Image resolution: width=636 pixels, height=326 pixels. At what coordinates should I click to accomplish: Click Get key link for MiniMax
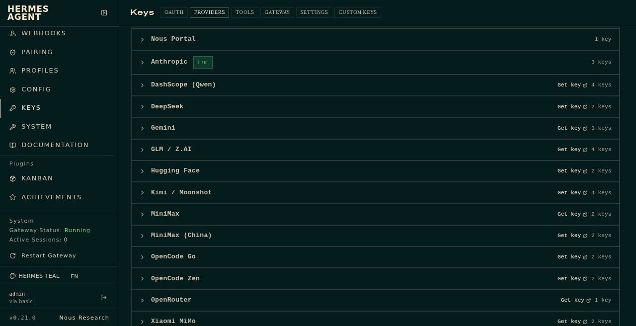(572, 214)
